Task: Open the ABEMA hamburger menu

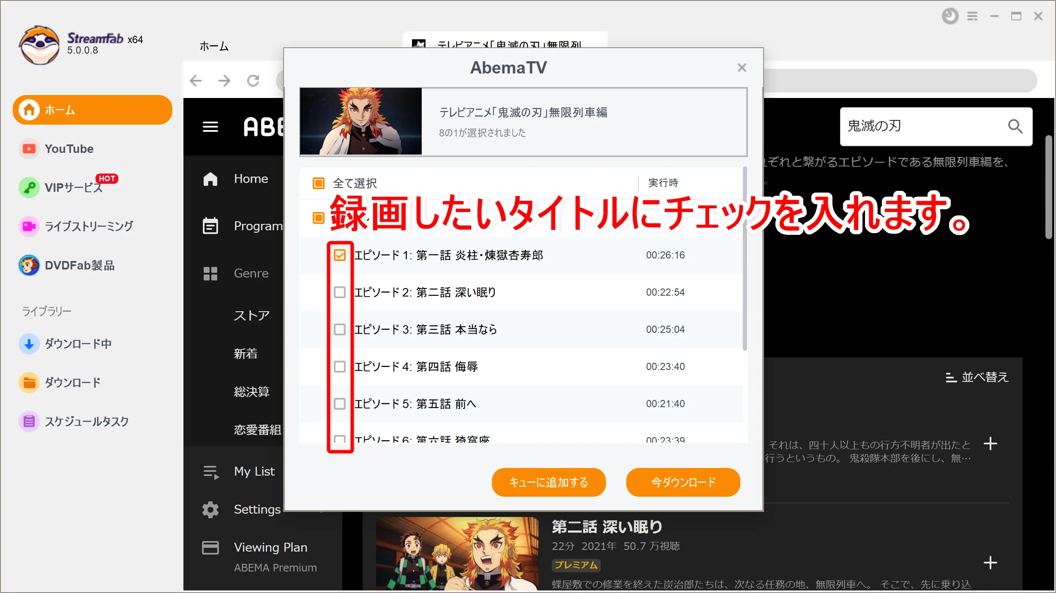Action: 210,127
